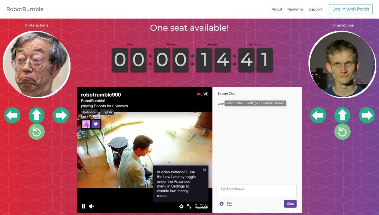Open the Support page
Image resolution: width=379 pixels, height=215 pixels.
click(x=315, y=9)
